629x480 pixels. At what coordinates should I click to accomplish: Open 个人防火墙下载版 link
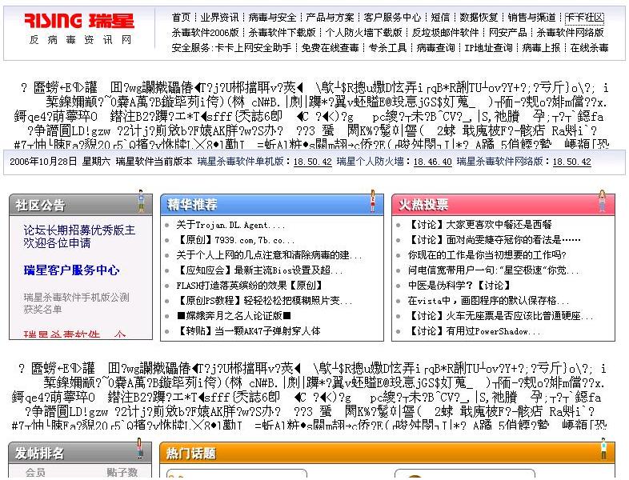pyautogui.click(x=364, y=33)
